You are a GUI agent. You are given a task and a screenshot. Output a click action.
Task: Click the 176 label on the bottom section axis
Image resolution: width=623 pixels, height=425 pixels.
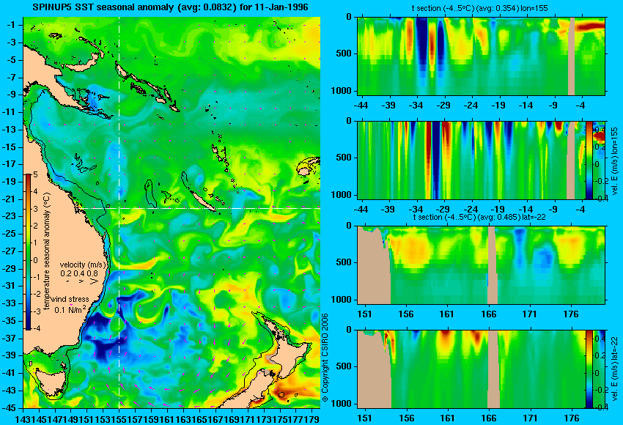point(572,418)
